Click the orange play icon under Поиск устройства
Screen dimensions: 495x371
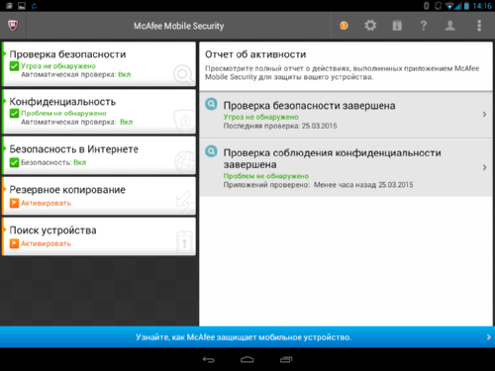pyautogui.click(x=14, y=243)
